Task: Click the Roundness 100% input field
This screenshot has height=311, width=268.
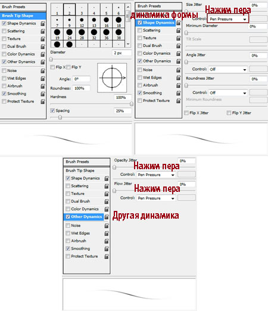Action: click(81, 88)
